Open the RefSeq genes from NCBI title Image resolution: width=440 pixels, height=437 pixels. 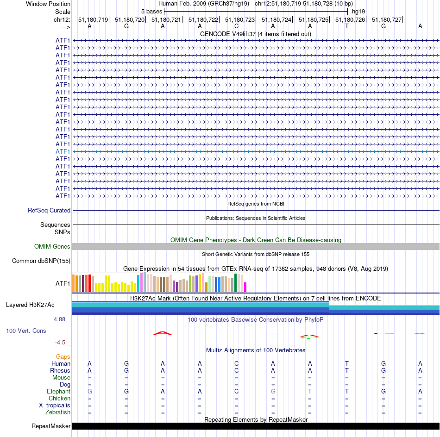256,204
